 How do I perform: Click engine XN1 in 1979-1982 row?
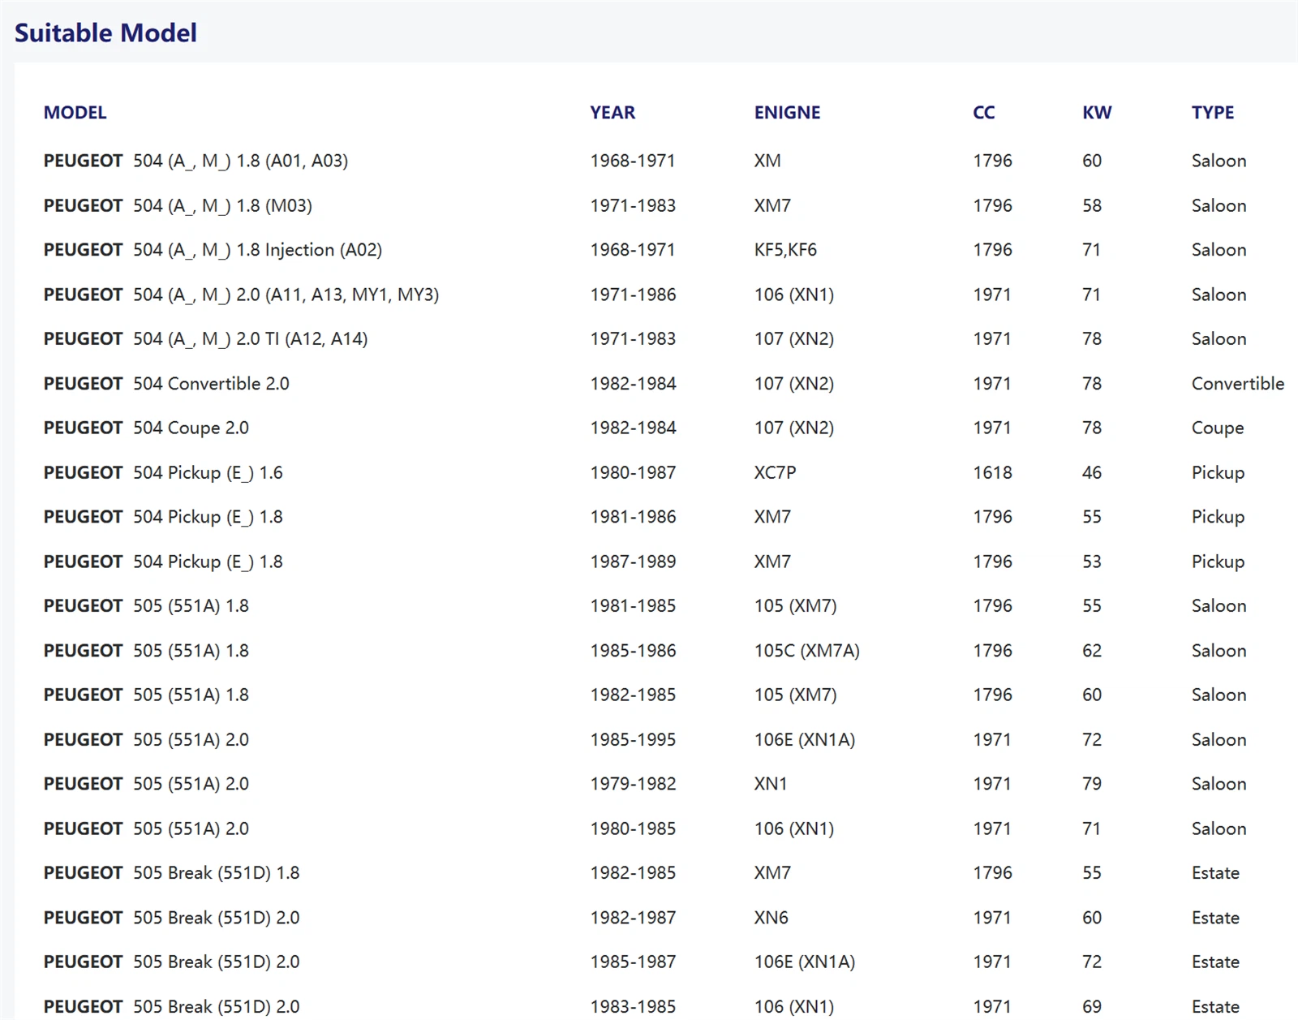click(x=771, y=784)
